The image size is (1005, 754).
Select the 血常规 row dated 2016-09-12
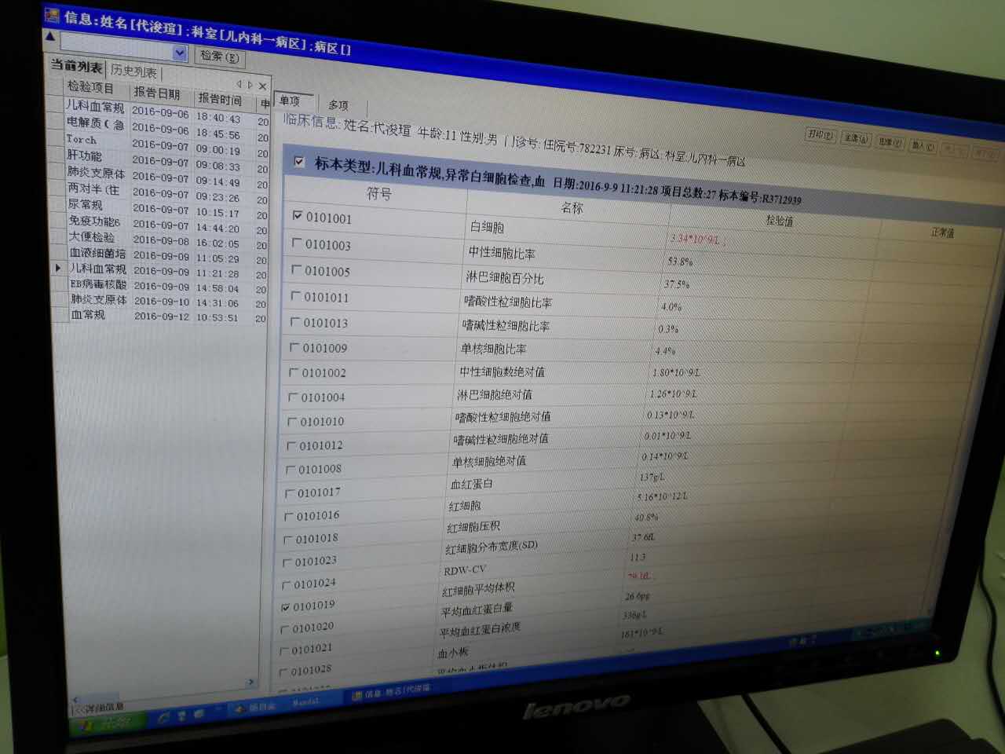point(159,317)
